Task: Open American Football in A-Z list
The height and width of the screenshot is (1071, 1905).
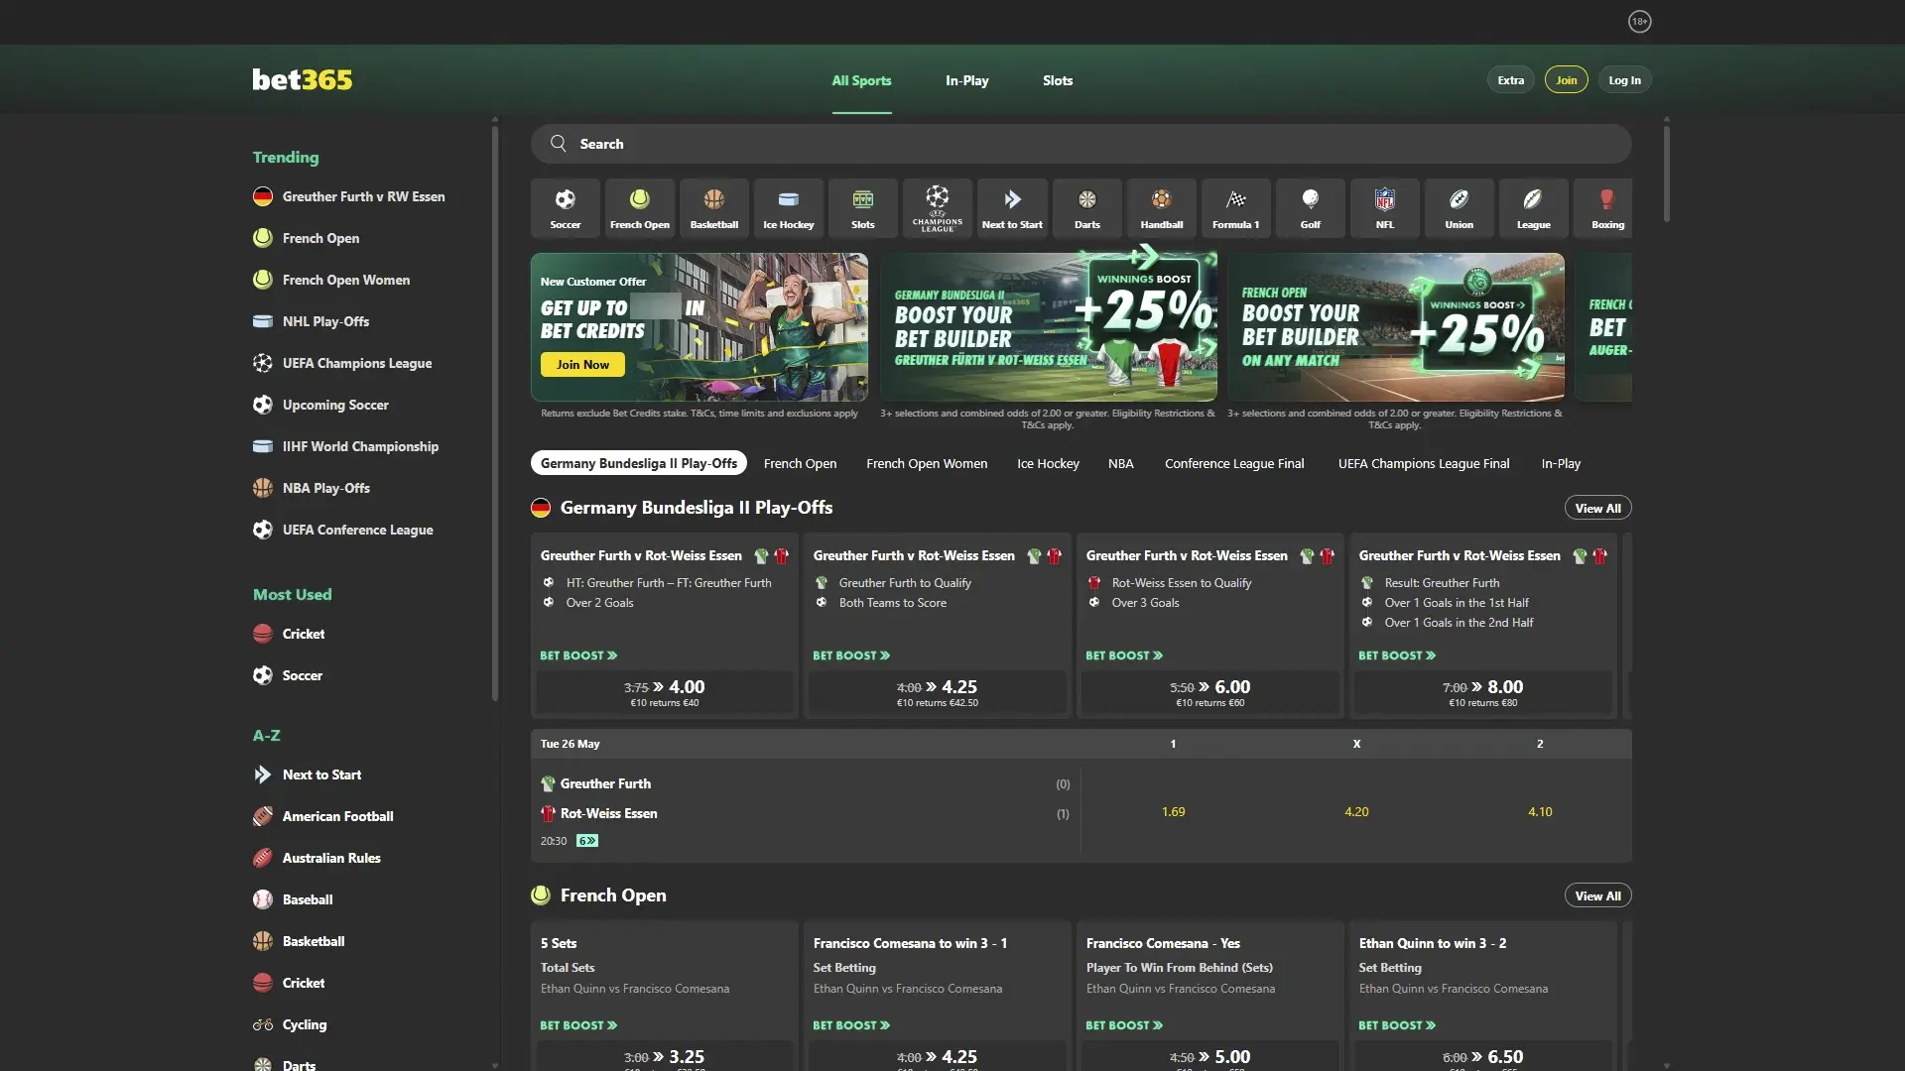Action: 323,816
